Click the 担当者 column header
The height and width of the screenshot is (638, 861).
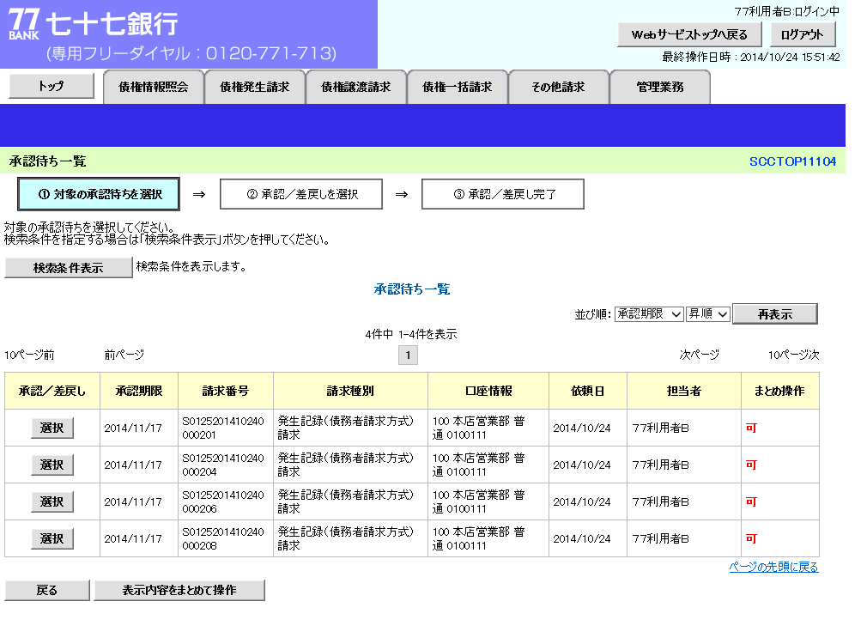click(x=683, y=391)
